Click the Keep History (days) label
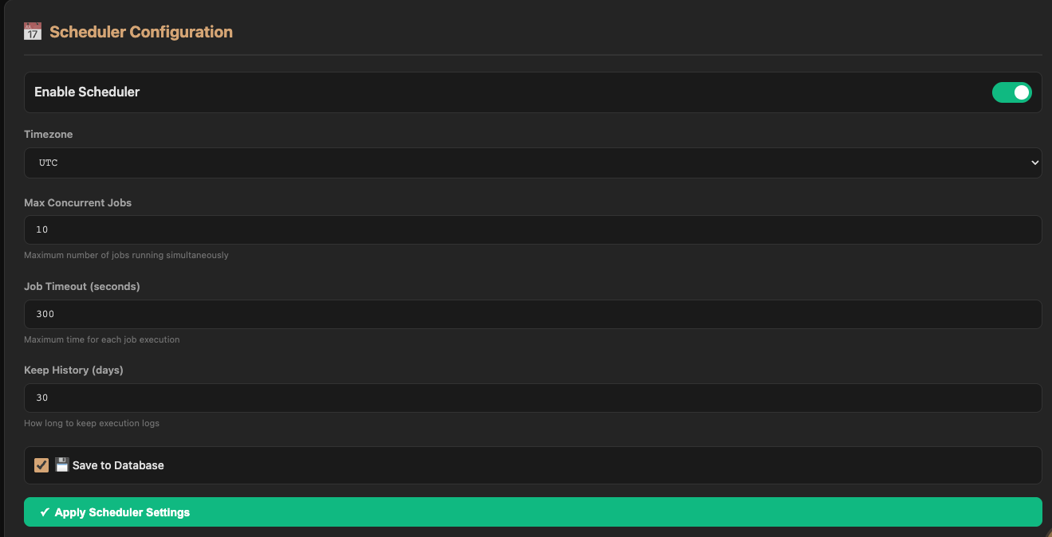The width and height of the screenshot is (1052, 537). pyautogui.click(x=73, y=370)
